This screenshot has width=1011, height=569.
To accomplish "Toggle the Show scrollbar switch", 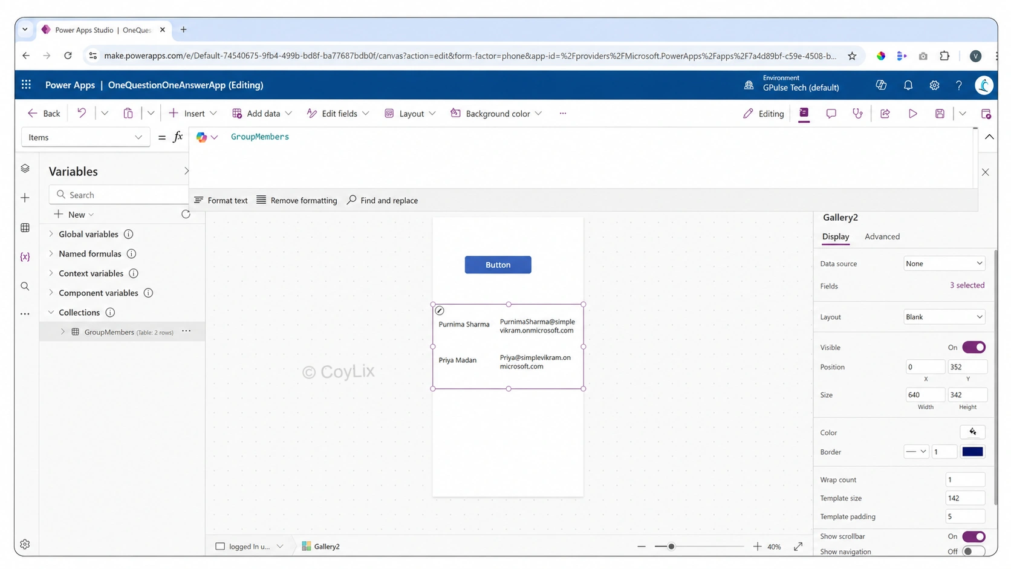I will (974, 536).
